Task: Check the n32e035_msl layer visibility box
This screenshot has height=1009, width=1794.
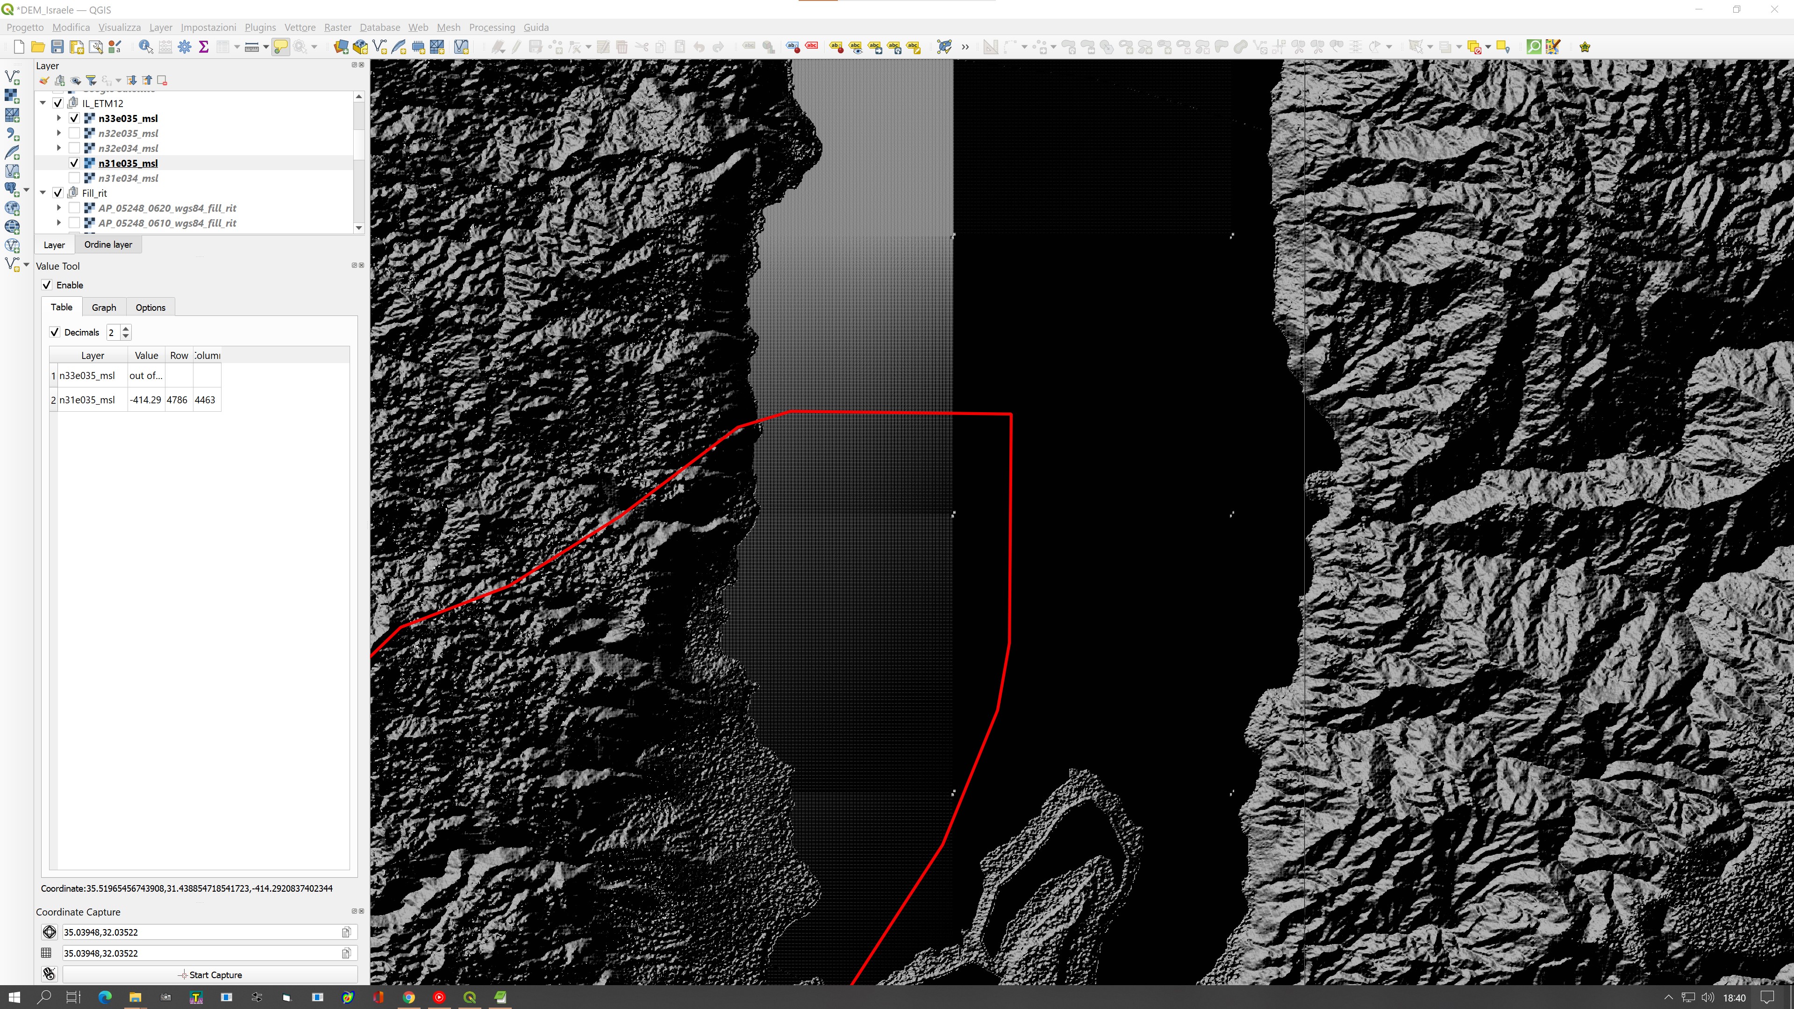Action: (x=74, y=133)
